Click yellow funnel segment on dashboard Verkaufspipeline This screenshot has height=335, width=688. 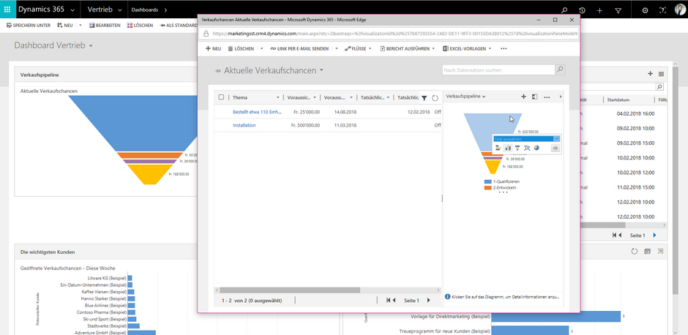pyautogui.click(x=149, y=174)
